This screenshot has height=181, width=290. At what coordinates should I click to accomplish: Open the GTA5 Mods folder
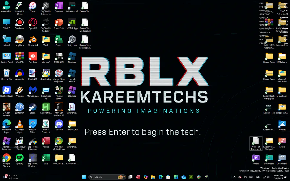click(282, 92)
